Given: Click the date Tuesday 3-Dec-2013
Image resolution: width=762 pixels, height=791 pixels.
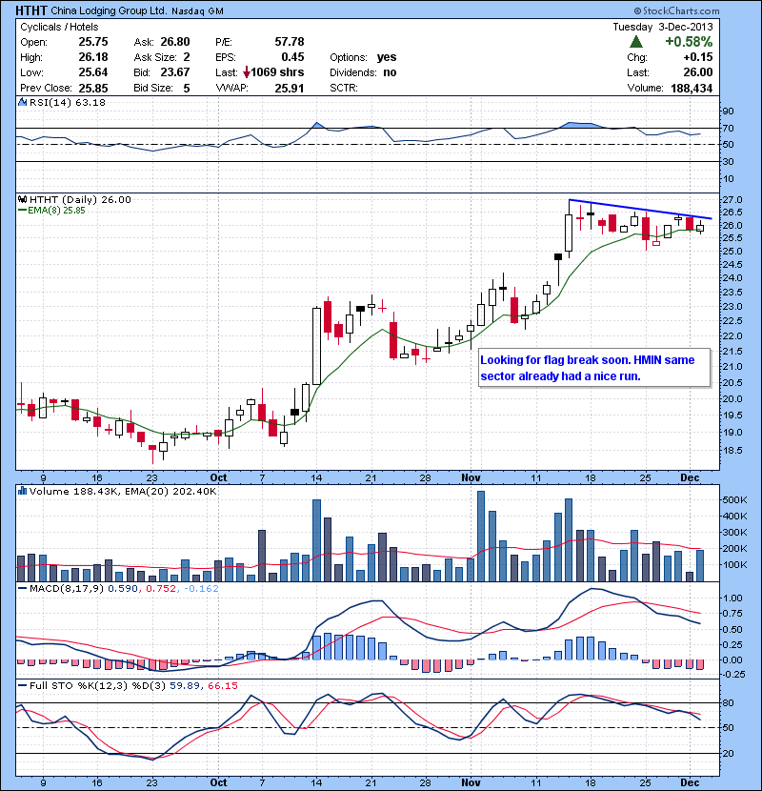Looking at the screenshot, I should click(x=663, y=28).
